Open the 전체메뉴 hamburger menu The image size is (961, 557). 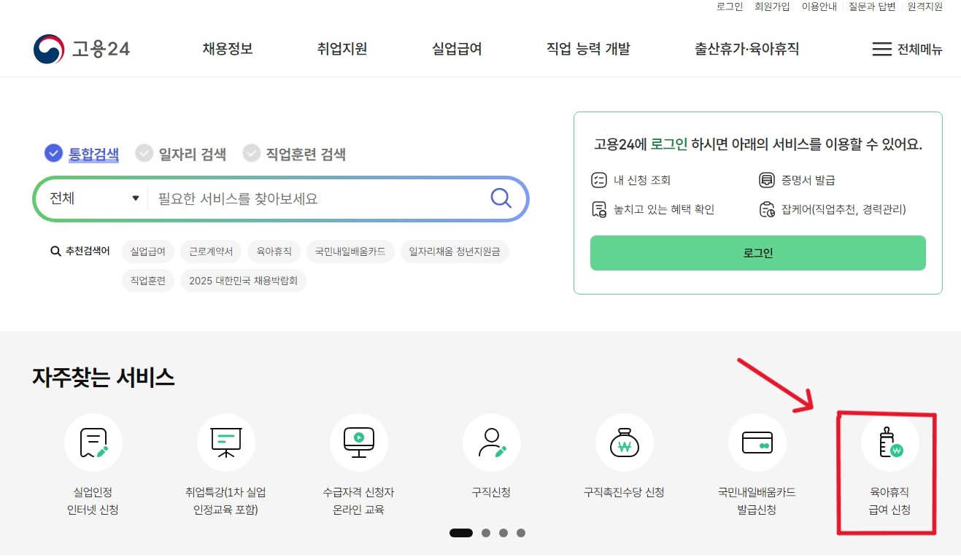point(907,49)
